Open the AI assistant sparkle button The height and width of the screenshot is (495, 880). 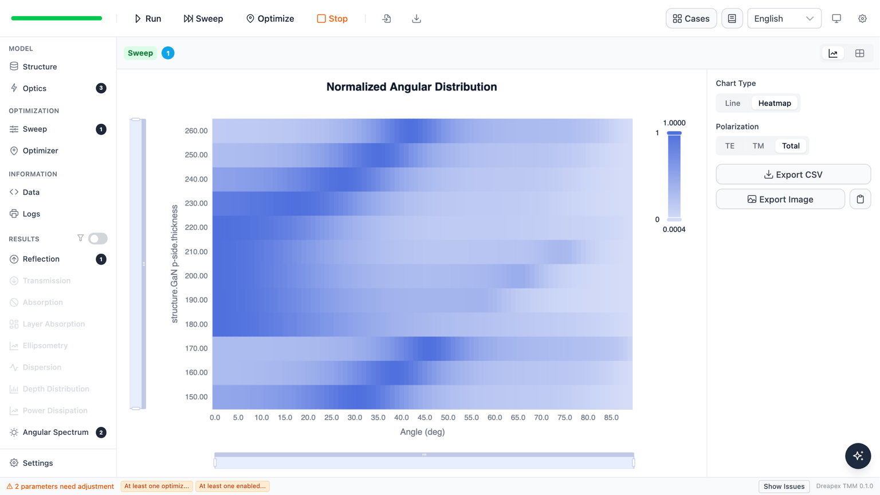pyautogui.click(x=858, y=456)
